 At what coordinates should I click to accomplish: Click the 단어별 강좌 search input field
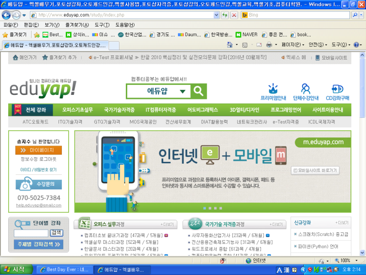coord(31,233)
